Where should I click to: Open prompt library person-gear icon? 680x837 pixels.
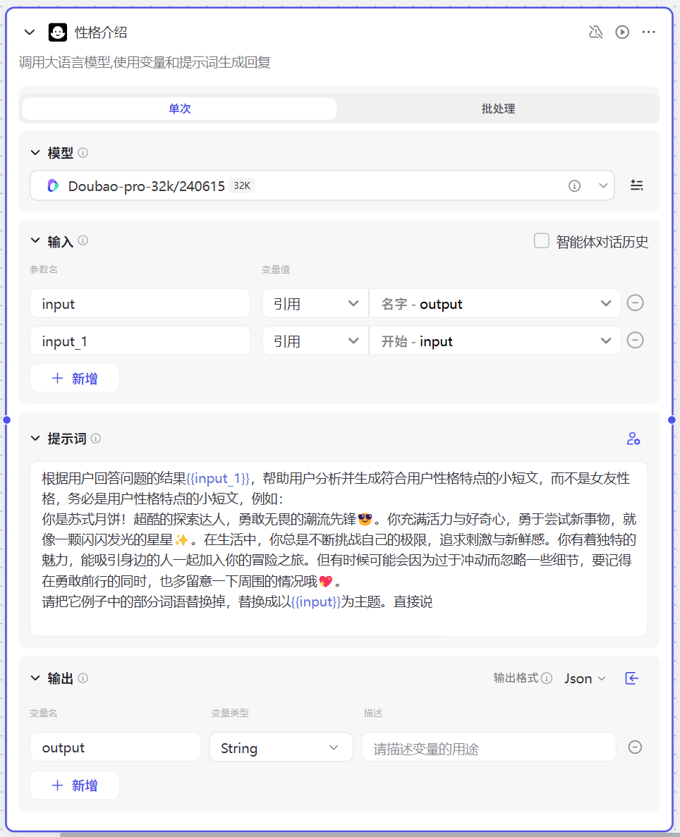click(x=633, y=439)
